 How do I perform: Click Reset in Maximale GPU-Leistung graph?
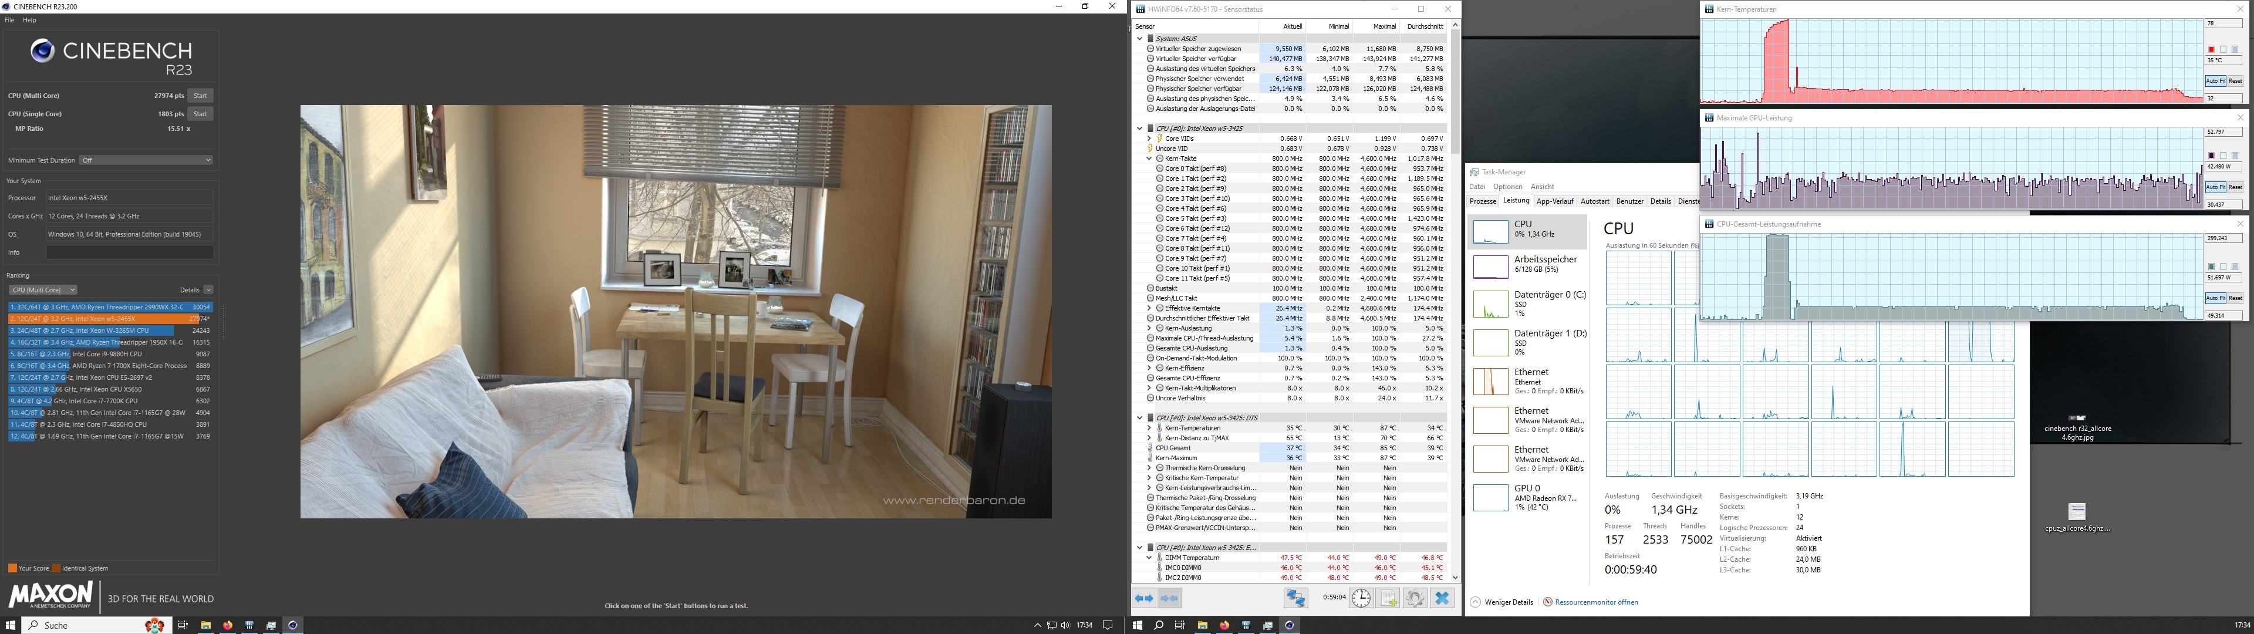pyautogui.click(x=2236, y=187)
